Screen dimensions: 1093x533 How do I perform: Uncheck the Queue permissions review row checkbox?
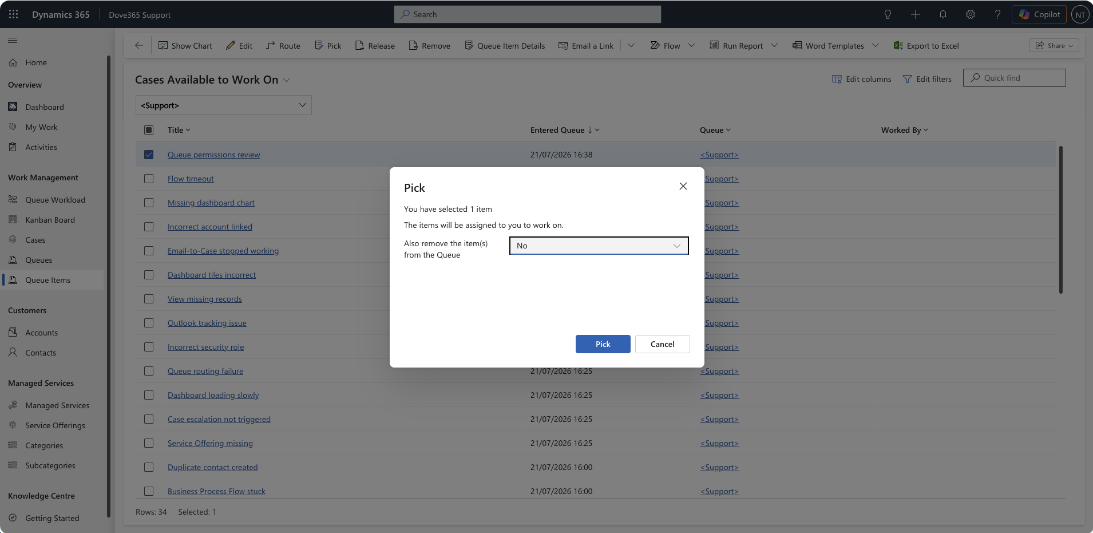[x=149, y=155]
